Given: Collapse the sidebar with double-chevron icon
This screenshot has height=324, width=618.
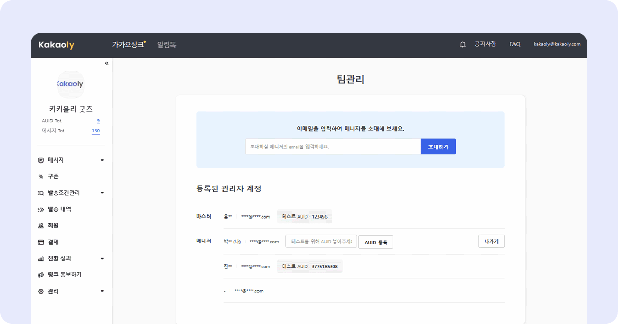Looking at the screenshot, I should [107, 63].
